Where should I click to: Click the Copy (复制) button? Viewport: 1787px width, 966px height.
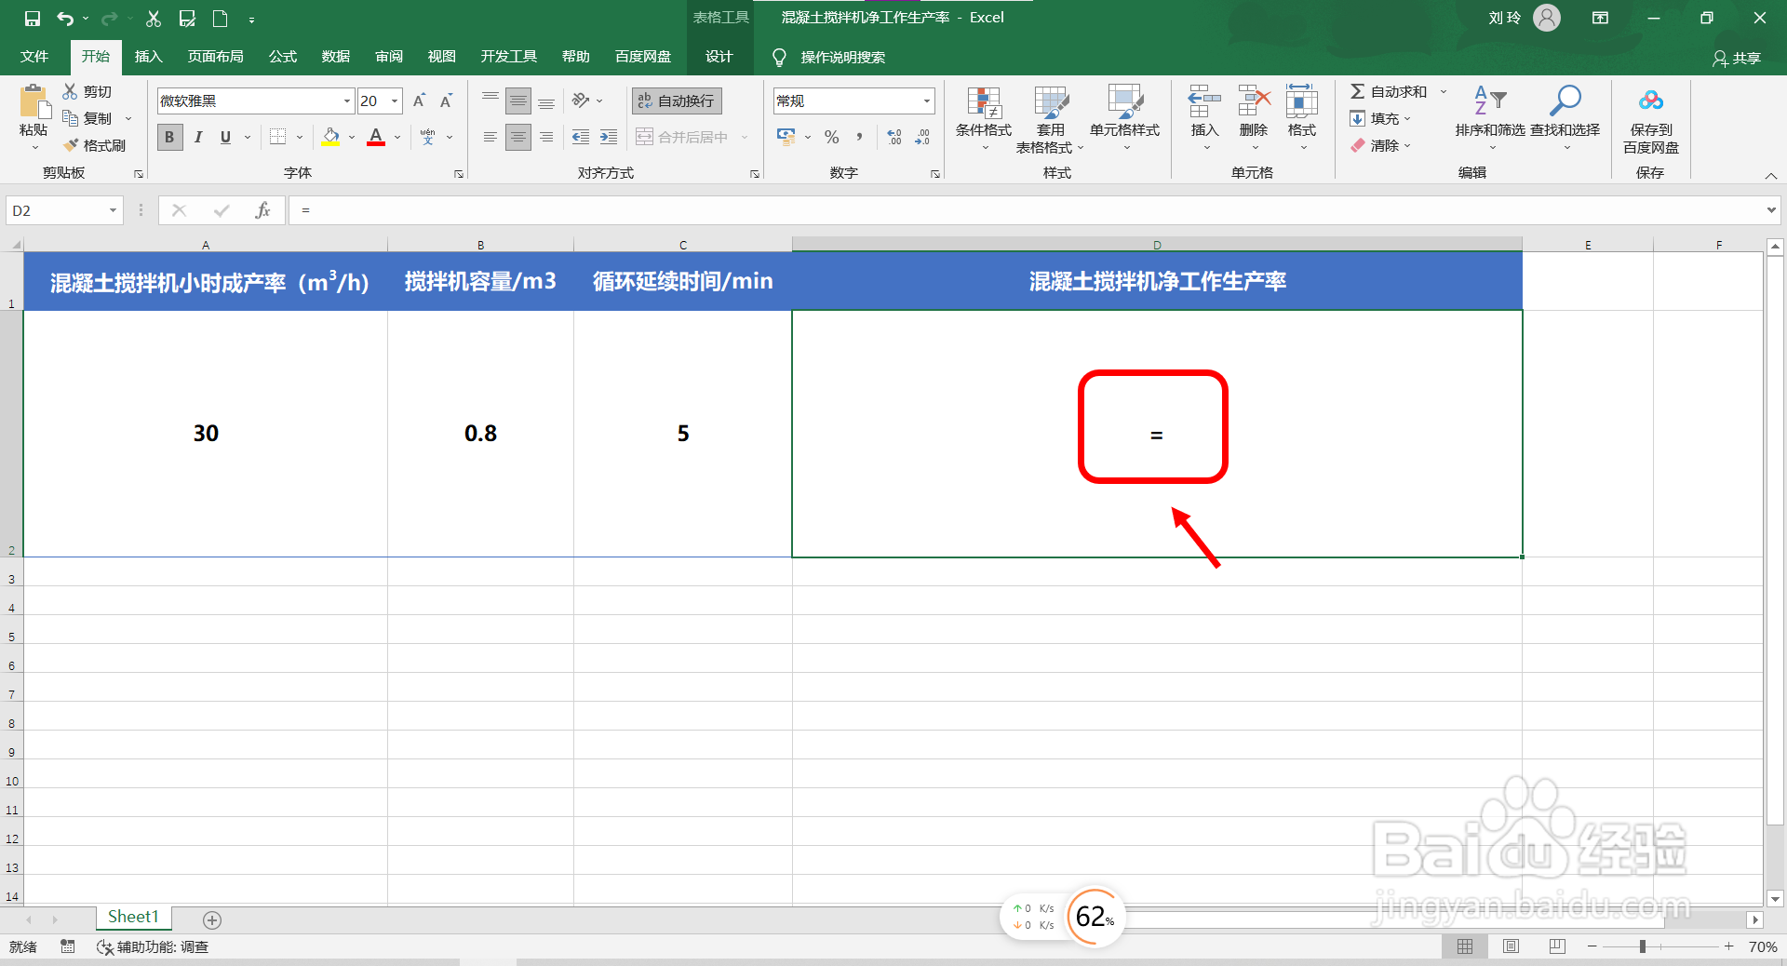pyautogui.click(x=89, y=118)
